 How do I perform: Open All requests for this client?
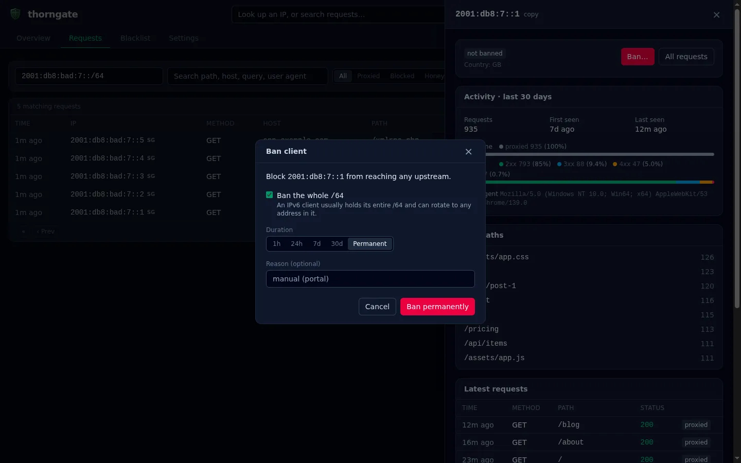[x=686, y=57]
